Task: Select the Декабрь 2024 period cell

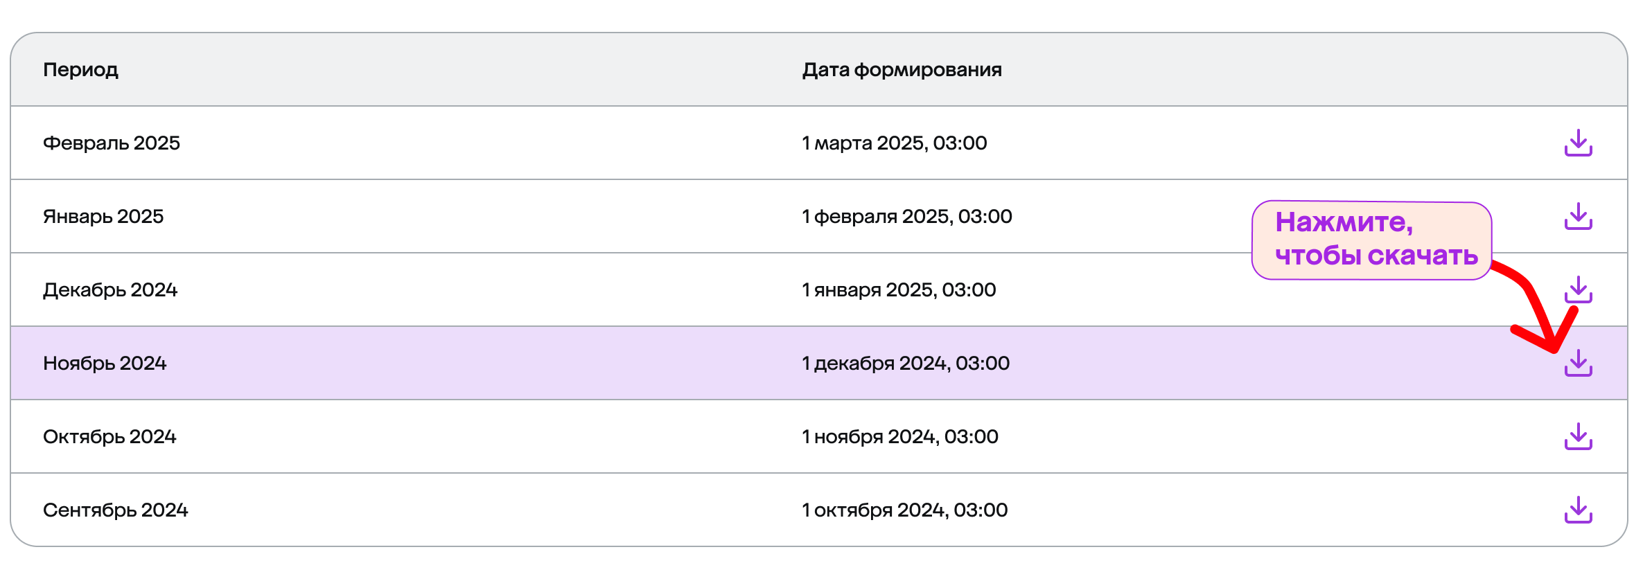Action: (x=110, y=290)
